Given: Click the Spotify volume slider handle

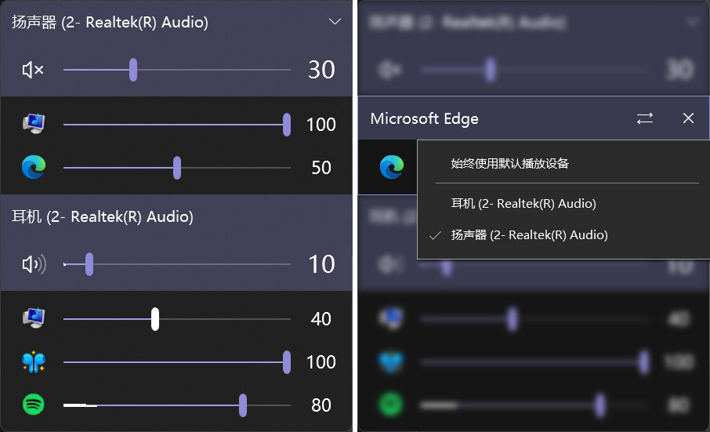Looking at the screenshot, I should (x=243, y=405).
